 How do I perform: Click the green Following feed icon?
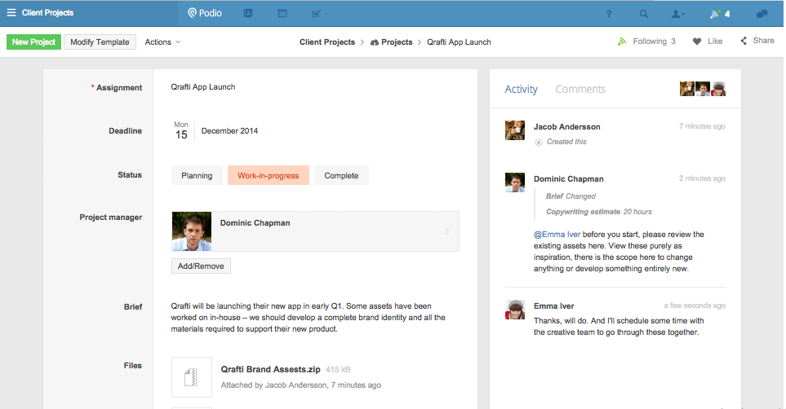tap(622, 42)
